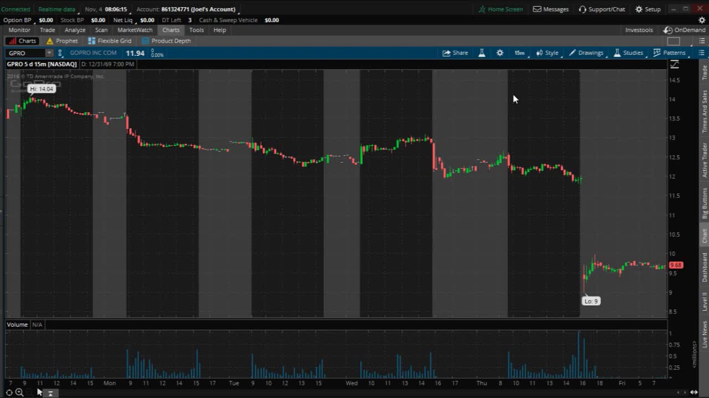This screenshot has height=398, width=709.
Task: Click the Cash & Sweep Vehicle label
Action: tap(228, 20)
